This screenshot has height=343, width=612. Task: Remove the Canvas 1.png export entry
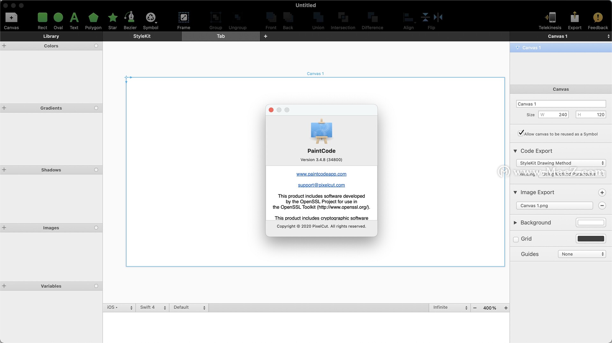[x=602, y=206]
